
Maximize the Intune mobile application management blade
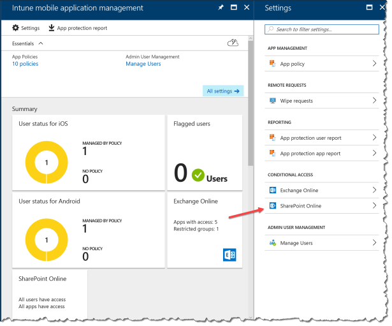click(x=234, y=8)
